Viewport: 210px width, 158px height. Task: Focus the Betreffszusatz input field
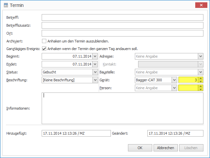click(122, 25)
